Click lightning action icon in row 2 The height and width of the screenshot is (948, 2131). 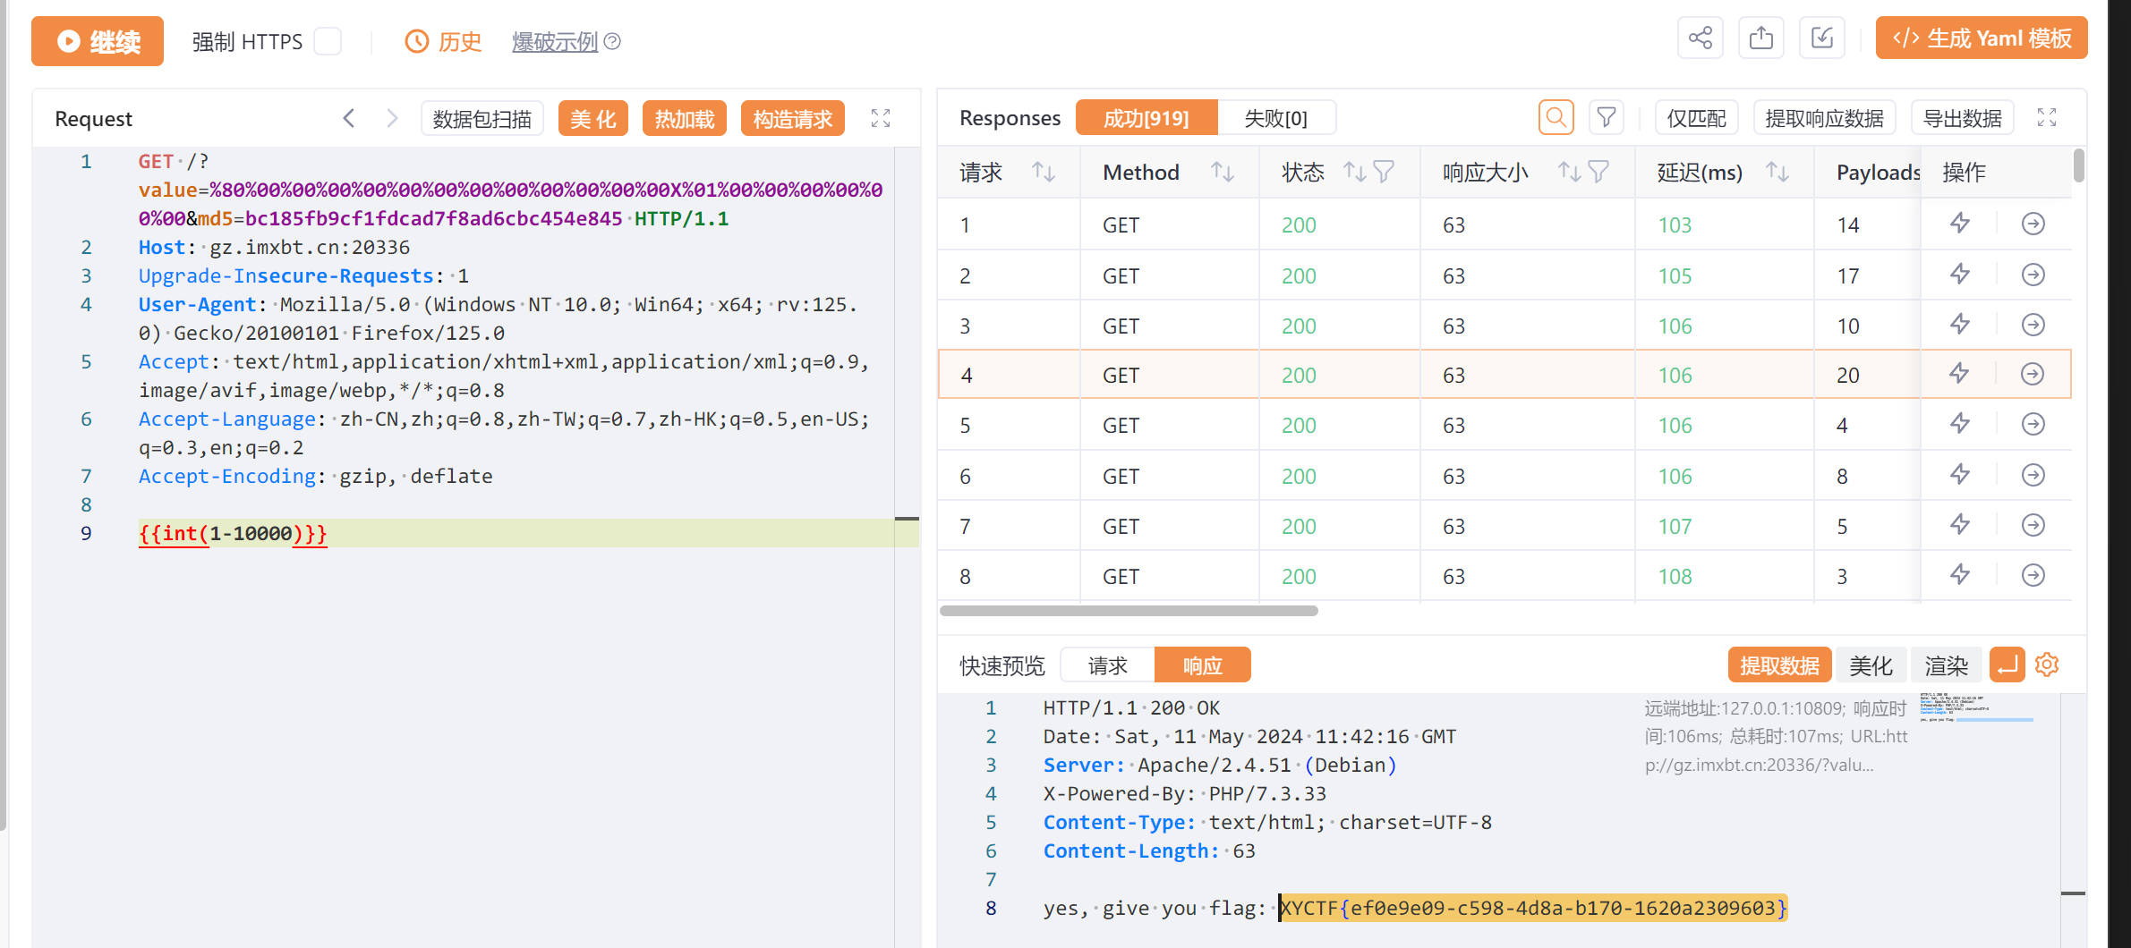(x=1960, y=275)
